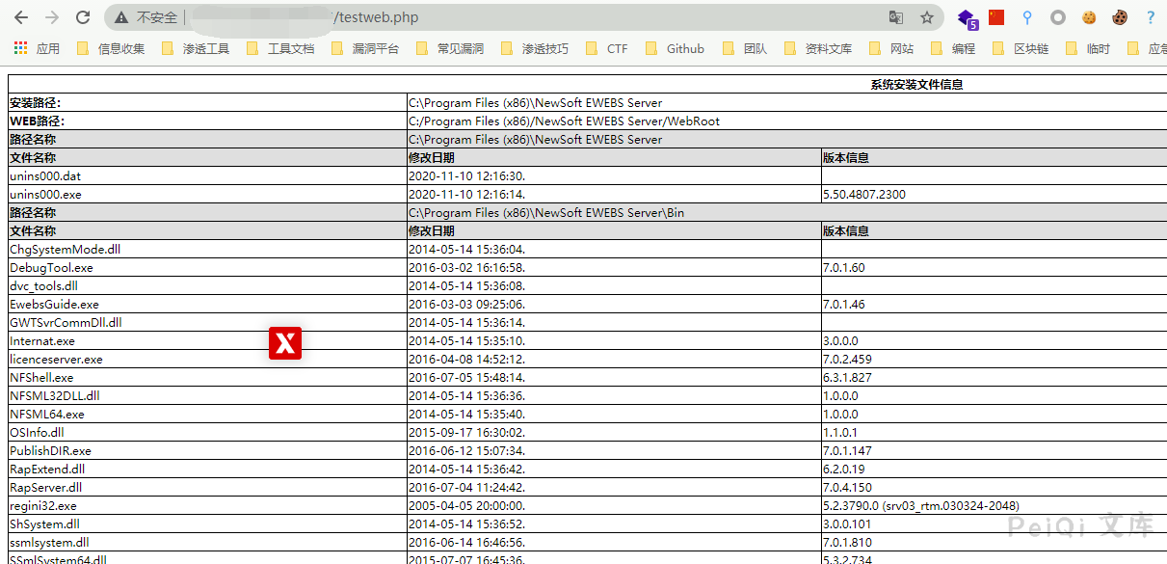Click the red X icon over the table
The image size is (1167, 564).
pyautogui.click(x=285, y=343)
